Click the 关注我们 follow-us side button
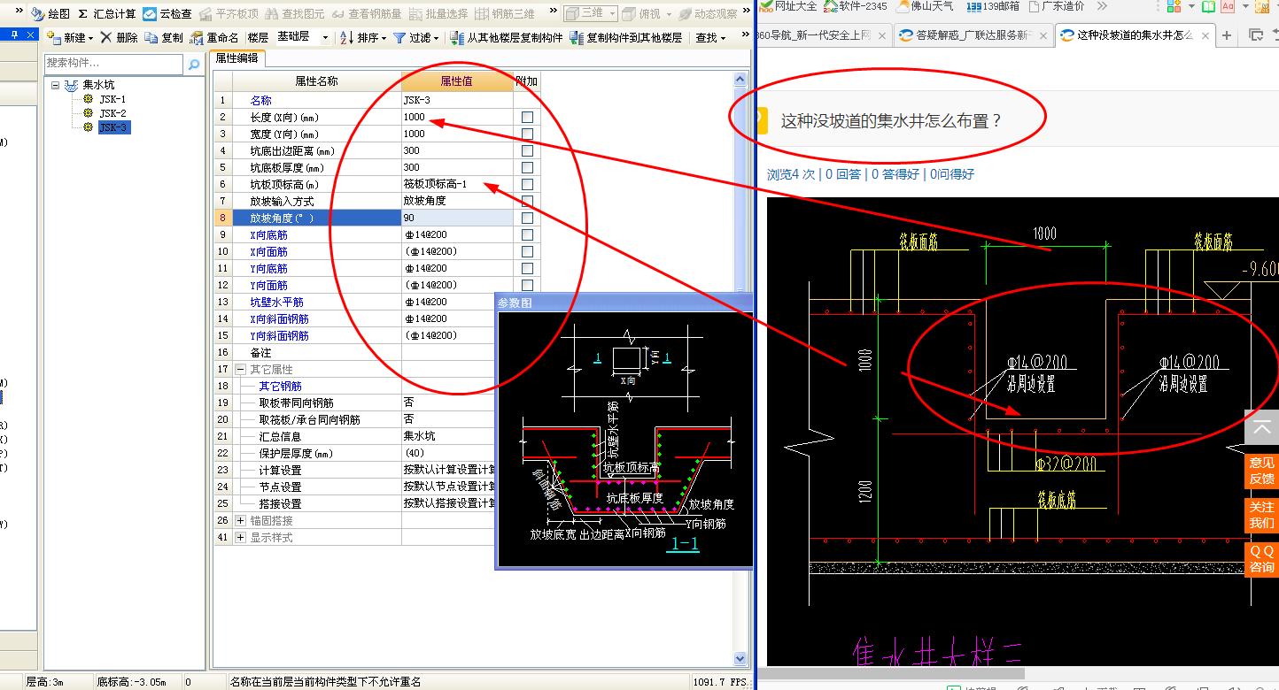Screen dimensions: 1279x690 (1262, 516)
